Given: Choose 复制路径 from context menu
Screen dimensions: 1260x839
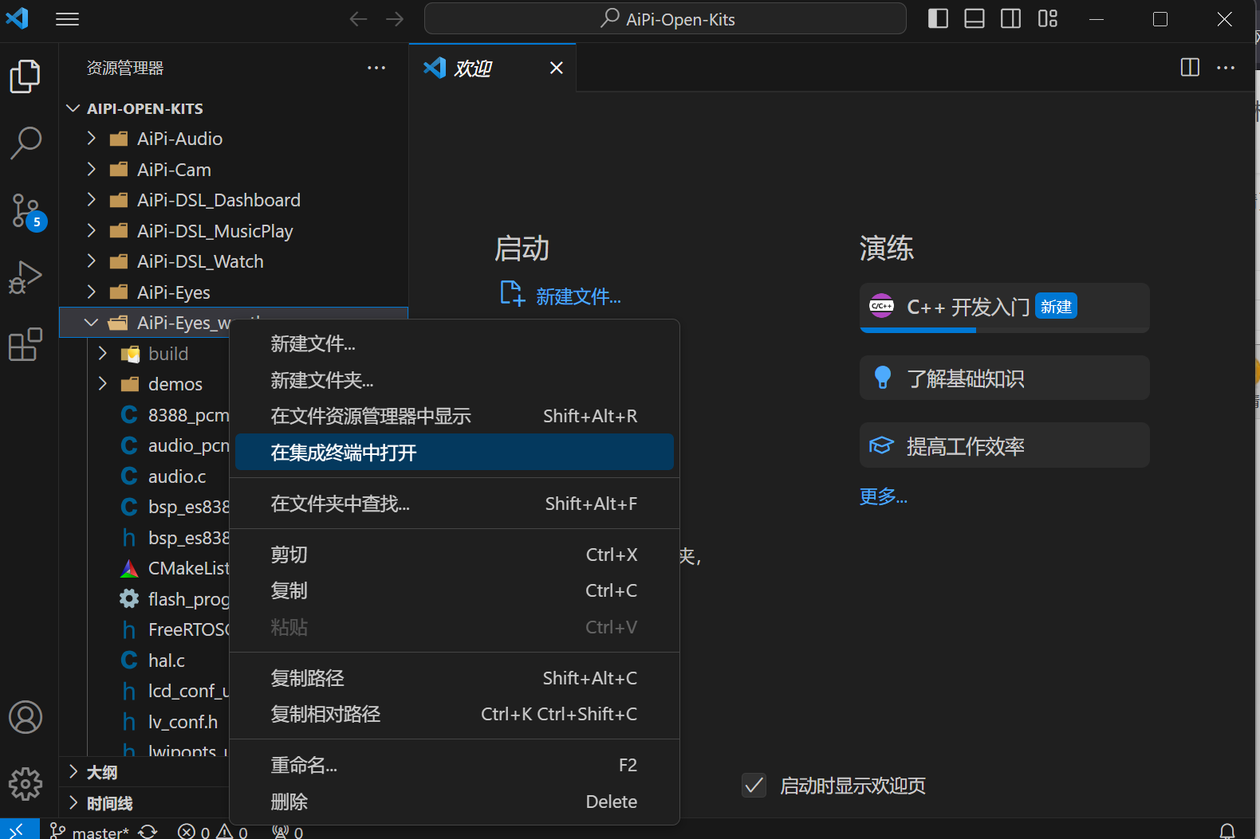Looking at the screenshot, I should coord(455,678).
